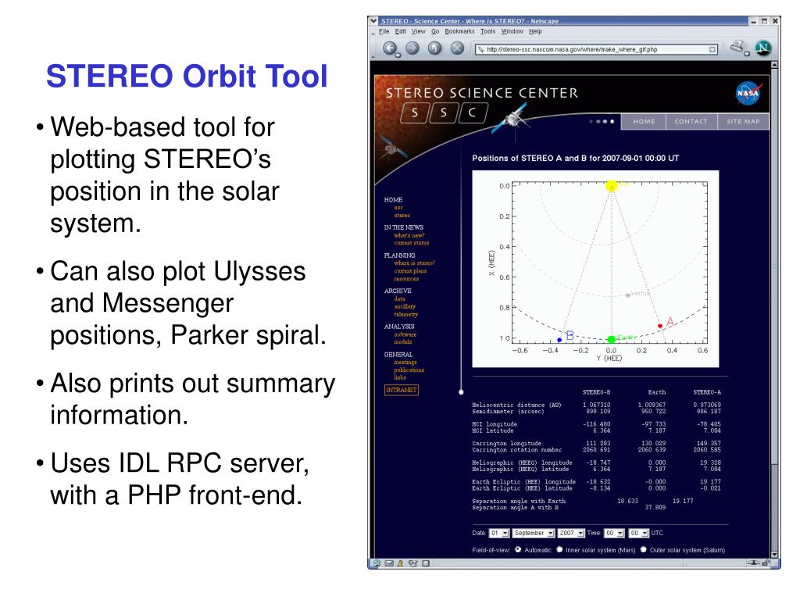Screen dimensions: 800x600
Task: Open the Tools menu
Action: point(487,31)
